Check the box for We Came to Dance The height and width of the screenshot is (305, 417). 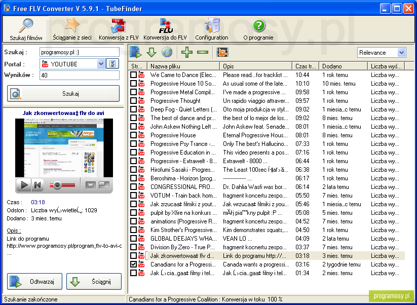point(133,75)
